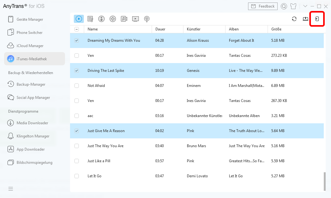Open the skin shirt icon
This screenshot has width=331, height=198.
pos(293,6)
